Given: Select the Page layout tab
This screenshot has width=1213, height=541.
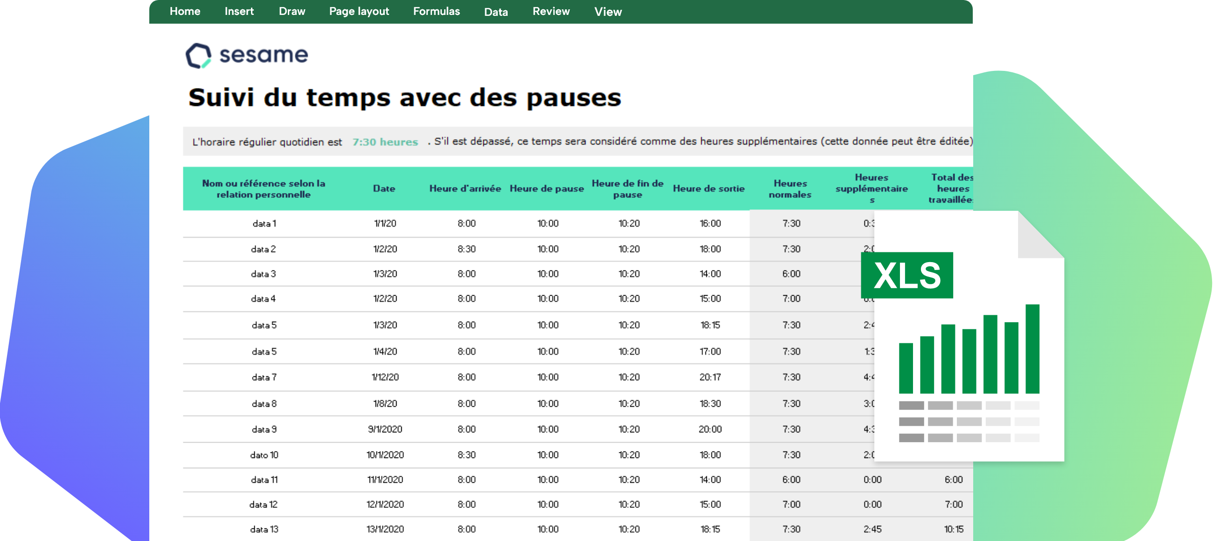Looking at the screenshot, I should click(359, 11).
